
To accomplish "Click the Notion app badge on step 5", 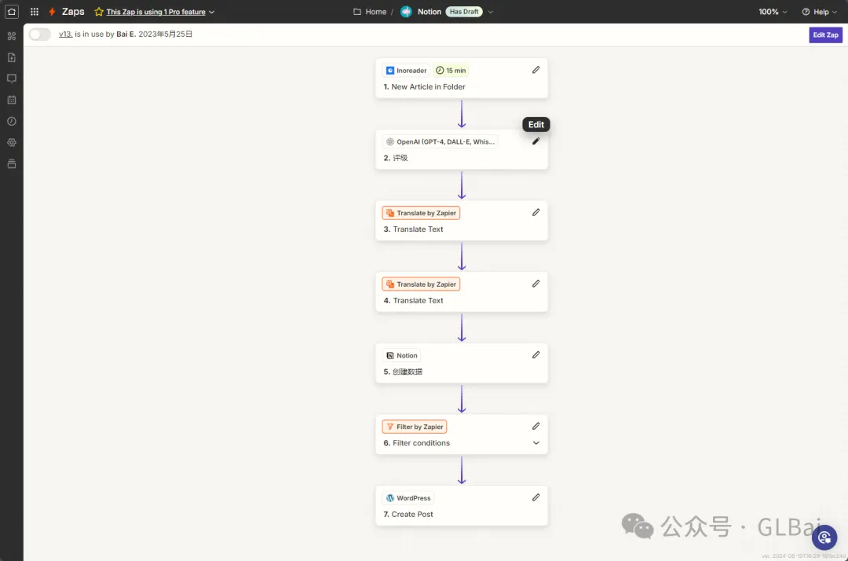I will (x=402, y=355).
